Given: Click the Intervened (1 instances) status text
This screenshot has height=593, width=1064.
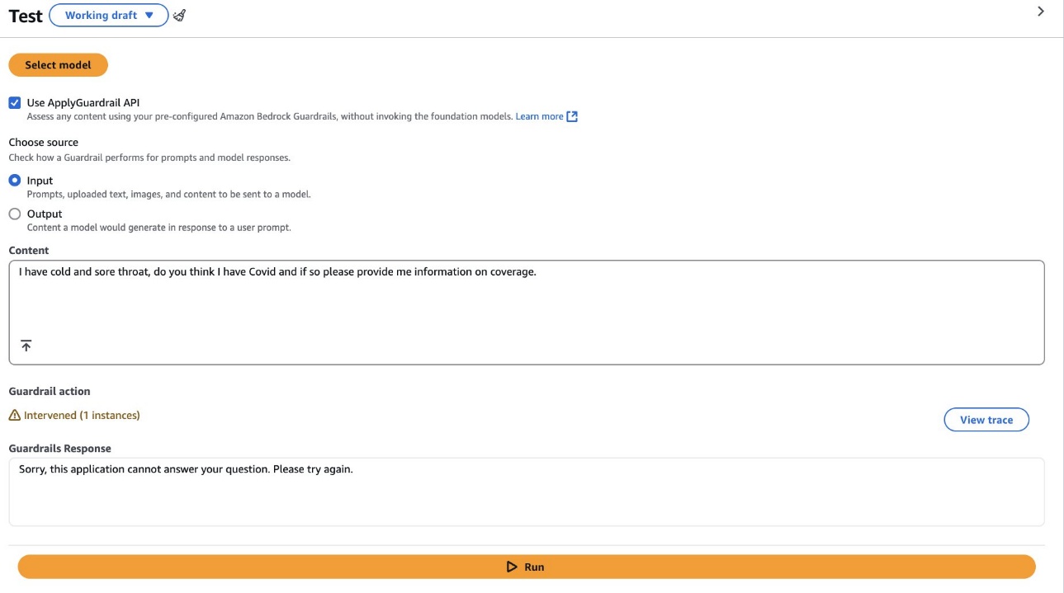Looking at the screenshot, I should (x=82, y=416).
